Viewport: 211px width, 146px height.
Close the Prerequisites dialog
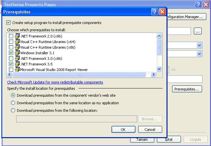[162, 12]
